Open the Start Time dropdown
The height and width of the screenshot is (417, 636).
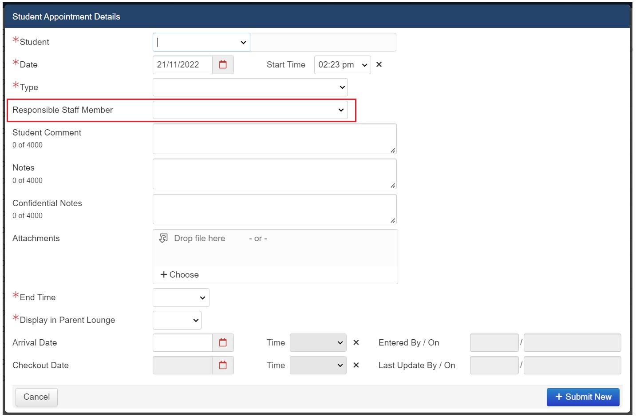pyautogui.click(x=342, y=65)
